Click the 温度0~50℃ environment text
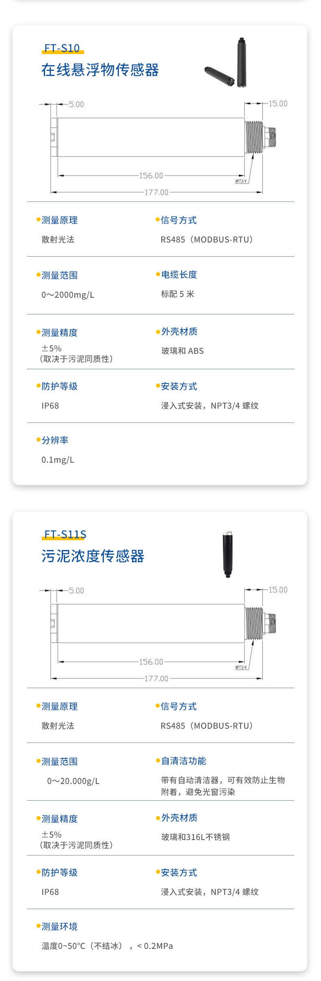 click(x=107, y=946)
